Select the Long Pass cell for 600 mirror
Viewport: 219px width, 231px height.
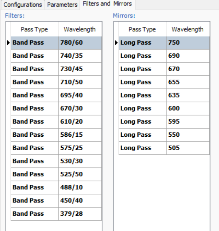pyautogui.click(x=142, y=109)
